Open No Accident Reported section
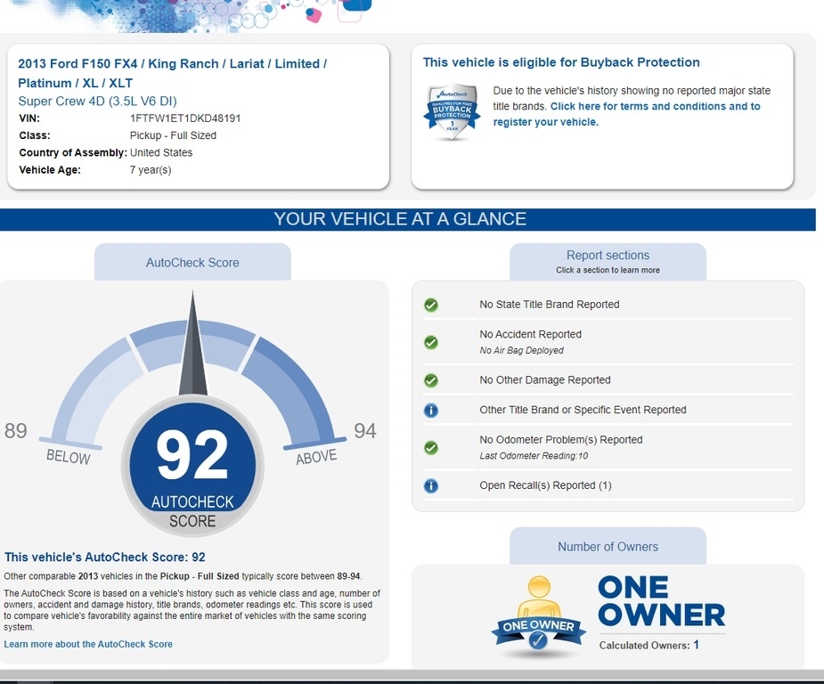Image resolution: width=824 pixels, height=684 pixels. click(531, 335)
